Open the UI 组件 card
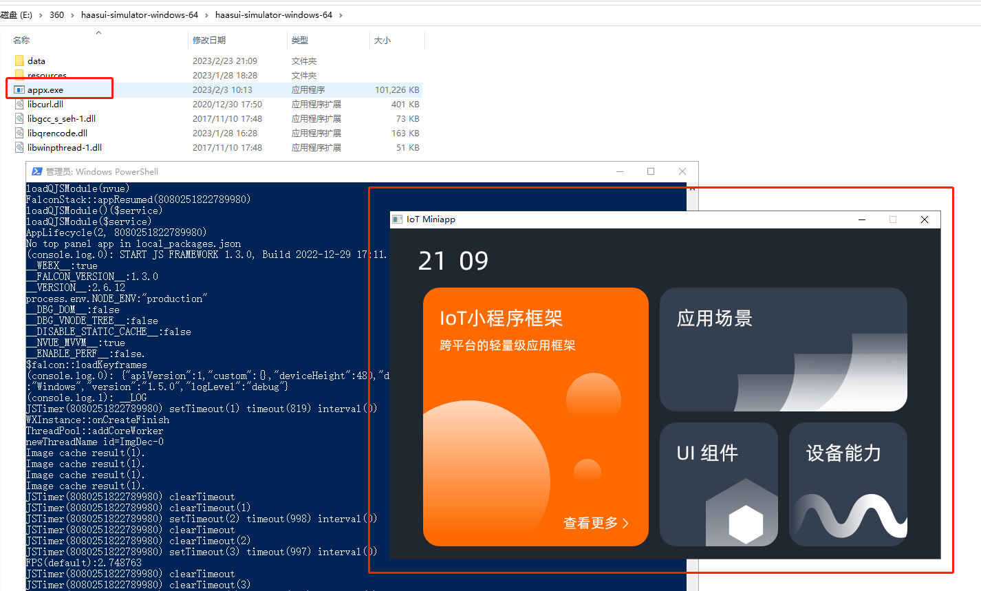Image resolution: width=981 pixels, height=591 pixels. click(x=719, y=484)
